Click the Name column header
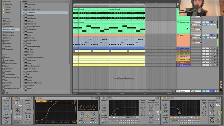Viewport: 224px width, 126px height. 24,1
